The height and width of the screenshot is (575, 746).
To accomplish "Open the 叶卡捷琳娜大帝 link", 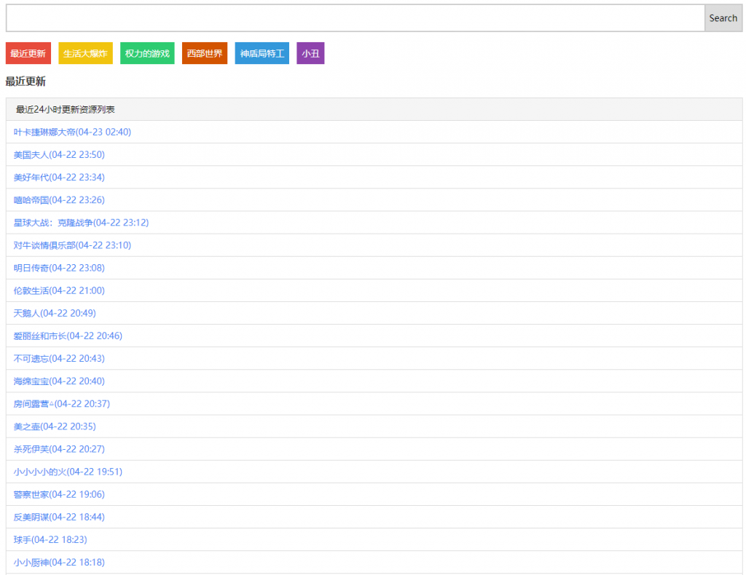I will coord(72,132).
